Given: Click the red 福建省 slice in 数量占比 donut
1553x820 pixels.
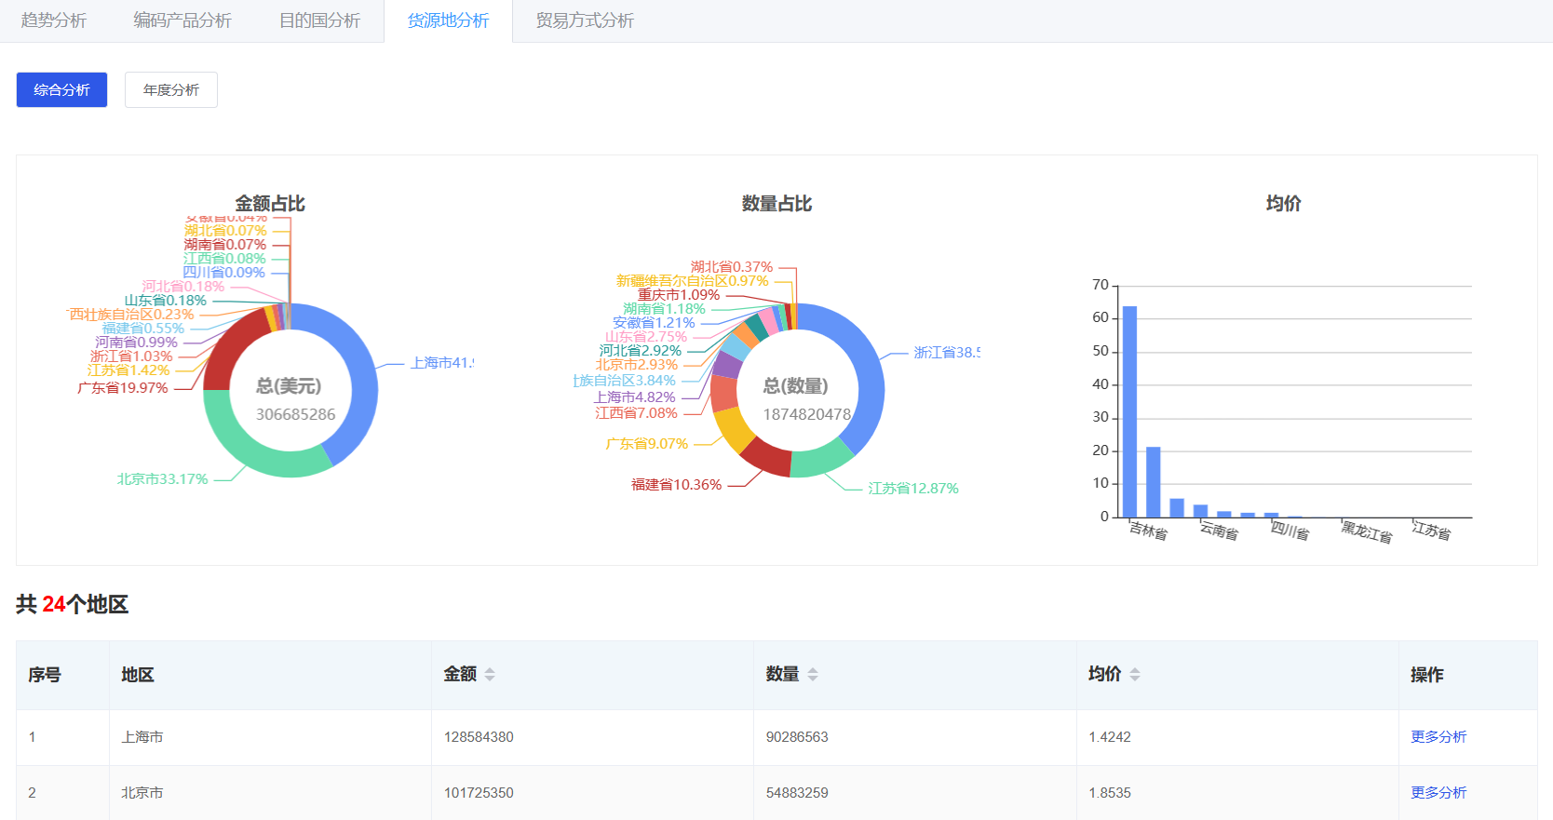Looking at the screenshot, I should click(767, 456).
